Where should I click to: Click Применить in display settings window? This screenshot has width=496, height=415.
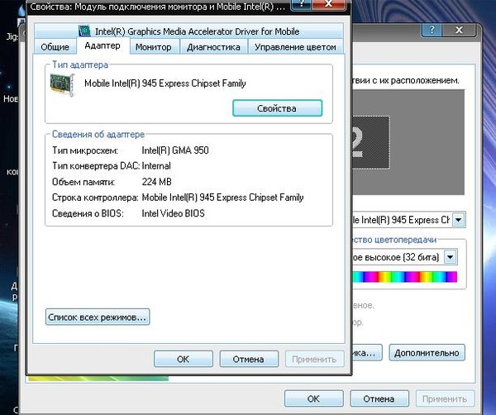[445, 398]
